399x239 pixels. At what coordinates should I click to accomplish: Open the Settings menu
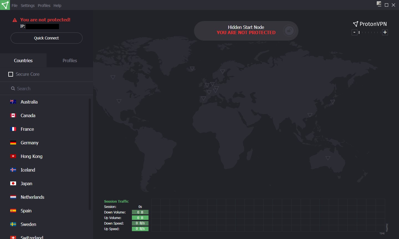[x=27, y=6]
